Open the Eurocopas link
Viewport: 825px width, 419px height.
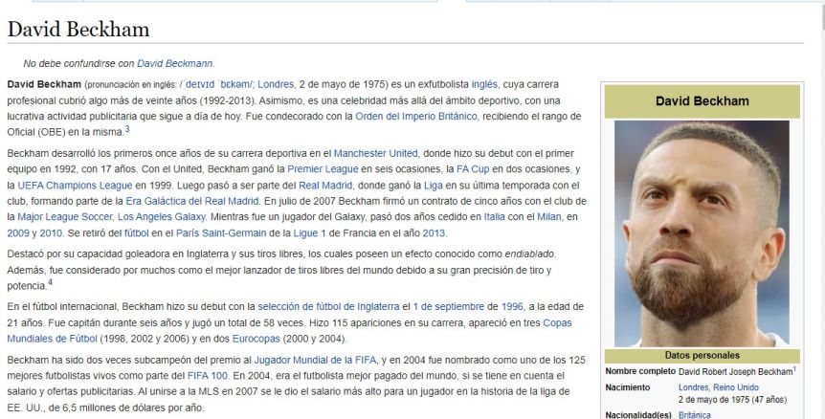tap(256, 339)
